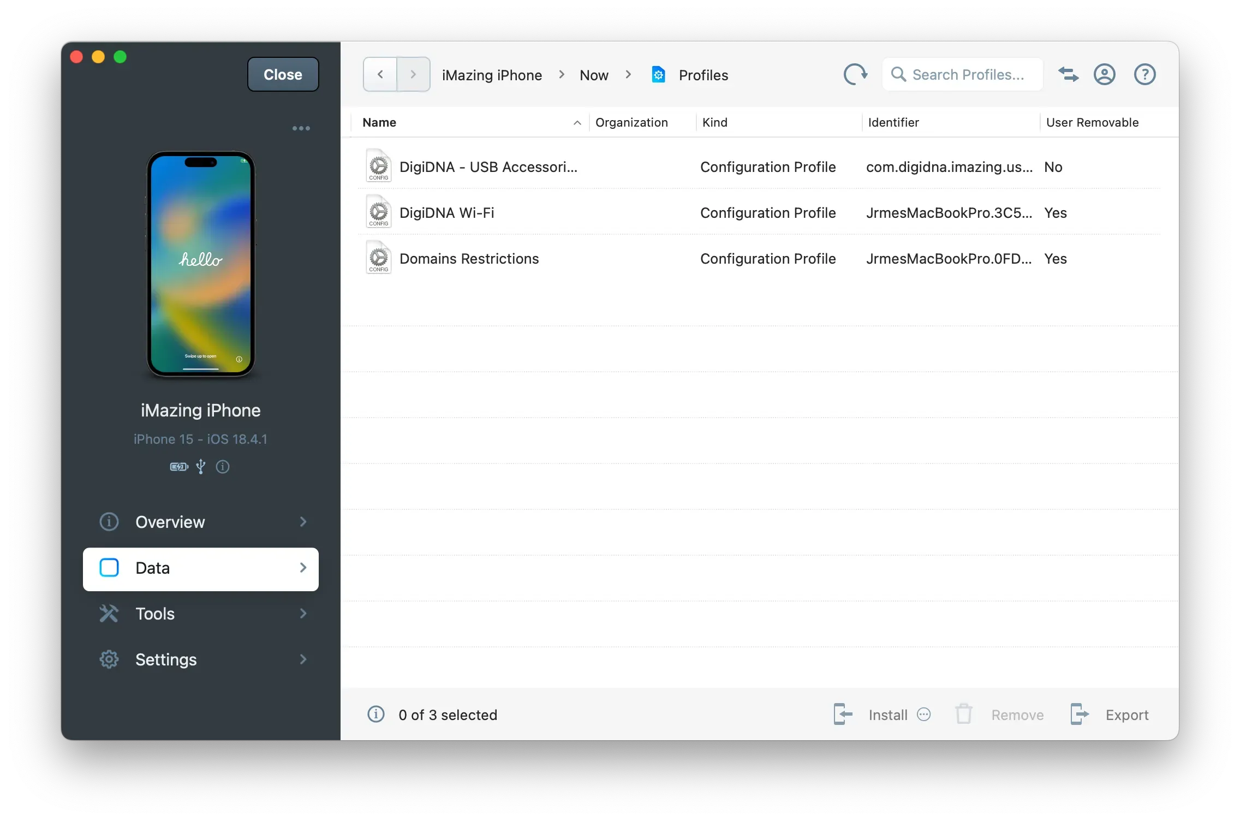Click the info icon next to the selection count
Viewport: 1240px width, 821px height.
pos(375,715)
